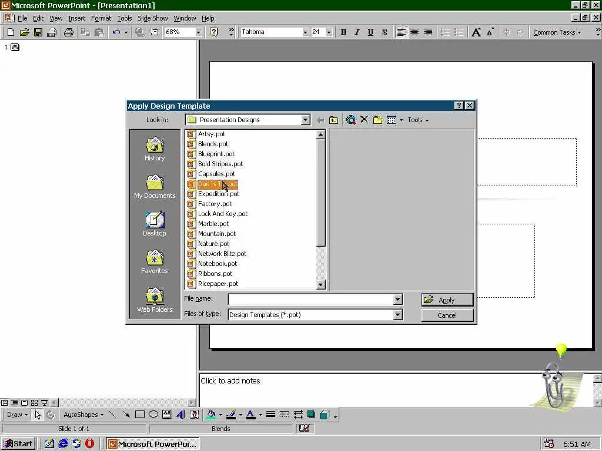Click the dialog help question mark button
Viewport: 602px width, 451px height.
tap(459, 106)
